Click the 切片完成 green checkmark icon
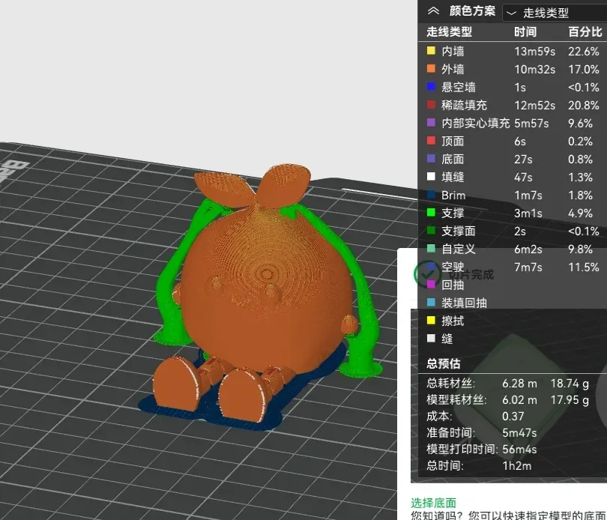 click(427, 273)
